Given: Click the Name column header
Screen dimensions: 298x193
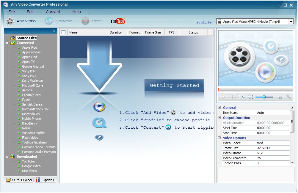Looking at the screenshot, I should (x=86, y=32).
